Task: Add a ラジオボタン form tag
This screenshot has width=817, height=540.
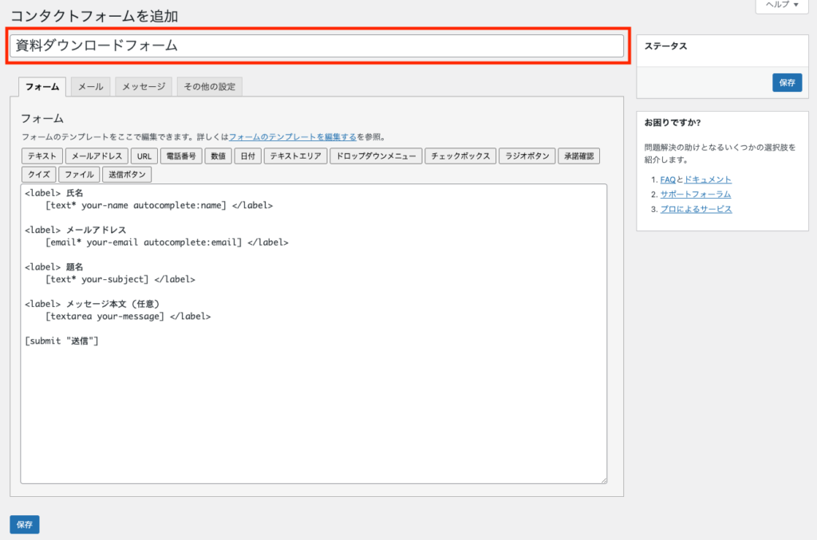Action: coord(527,156)
